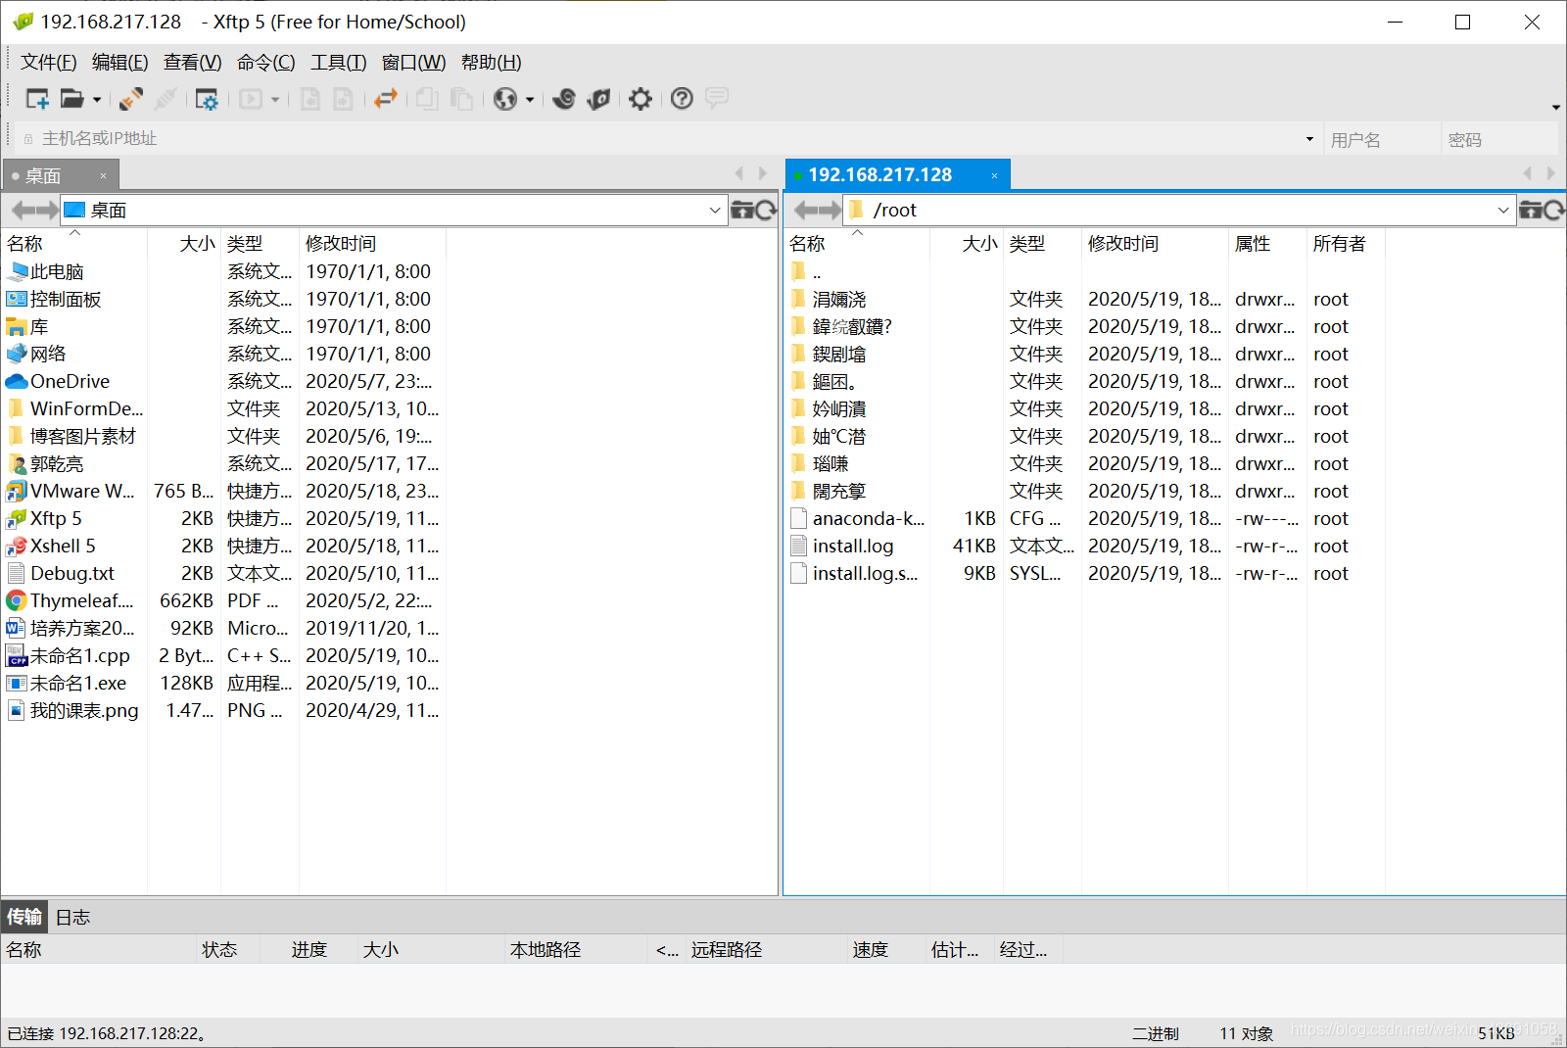Viewport: 1567px width, 1048px height.
Task: Open help question mark icon
Action: (683, 99)
